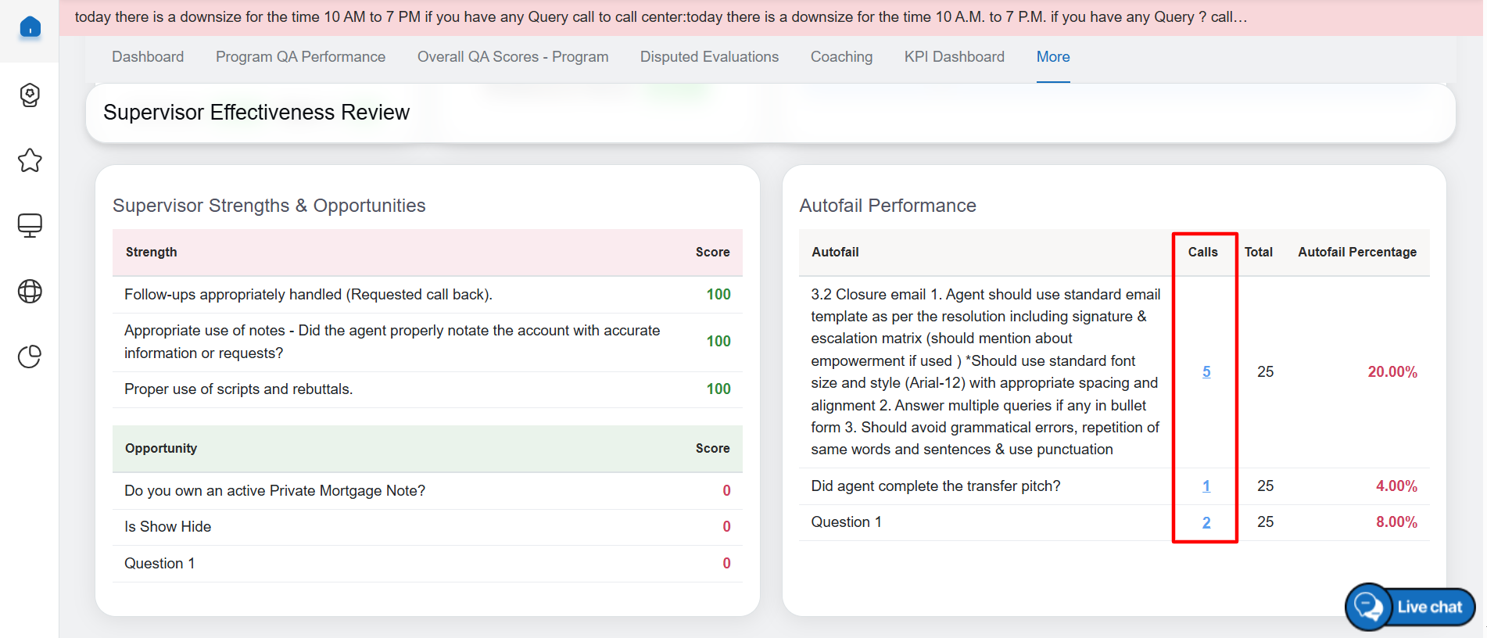Open the monitor icon in sidebar
The image size is (1487, 638).
(30, 225)
